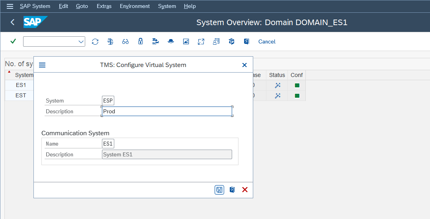The image size is (430, 219).
Task: Click the ES1 system row cell
Action: [21, 85]
